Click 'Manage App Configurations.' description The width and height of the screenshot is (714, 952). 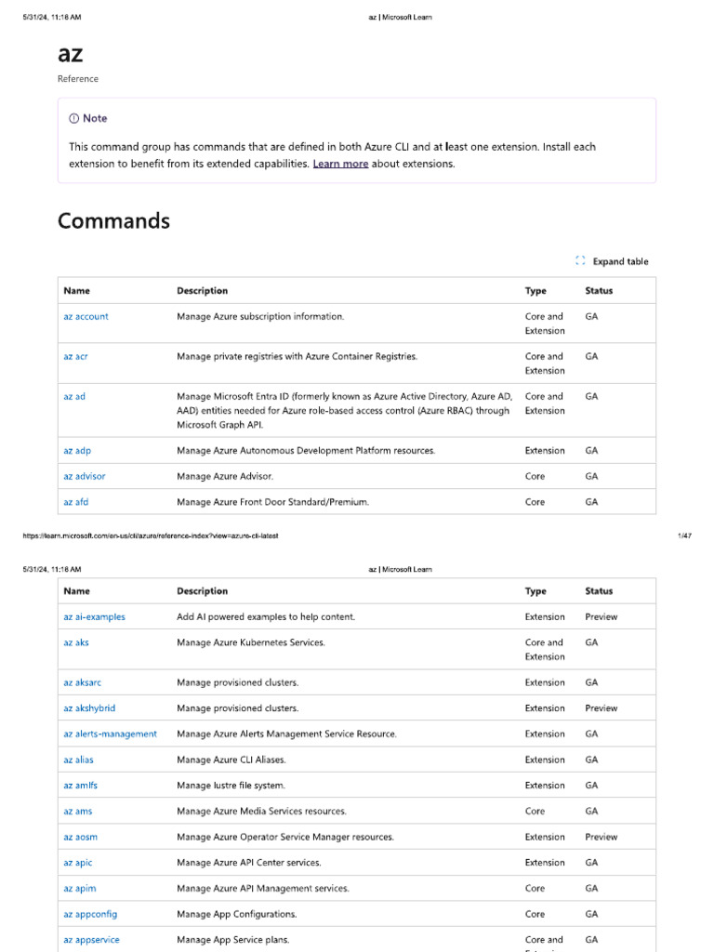tap(237, 914)
